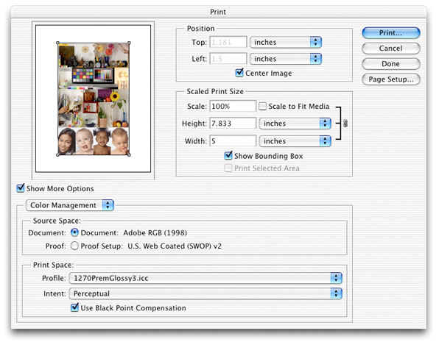
Task: Click the image preview thumbnail
Action: [94, 99]
